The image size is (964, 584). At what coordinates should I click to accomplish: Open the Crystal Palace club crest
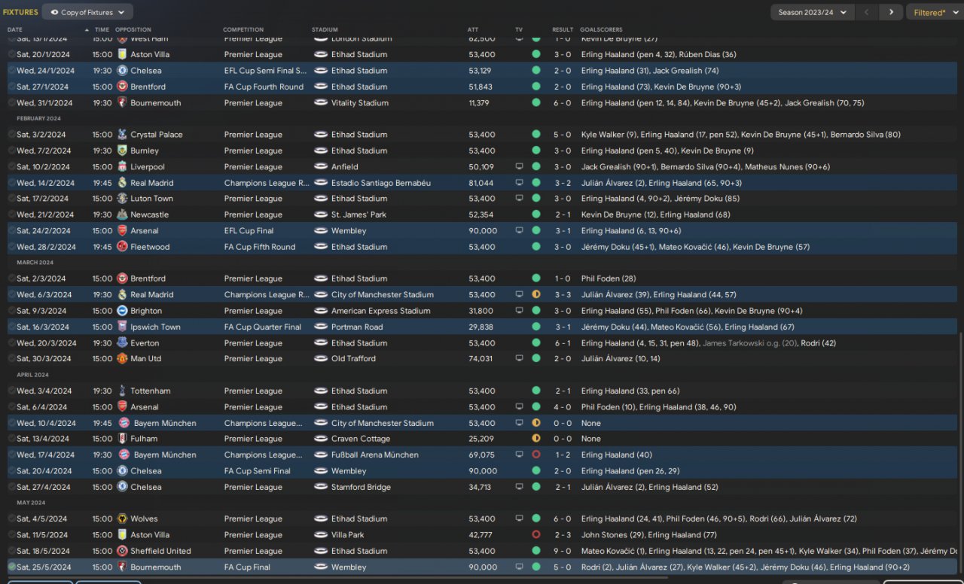click(122, 135)
